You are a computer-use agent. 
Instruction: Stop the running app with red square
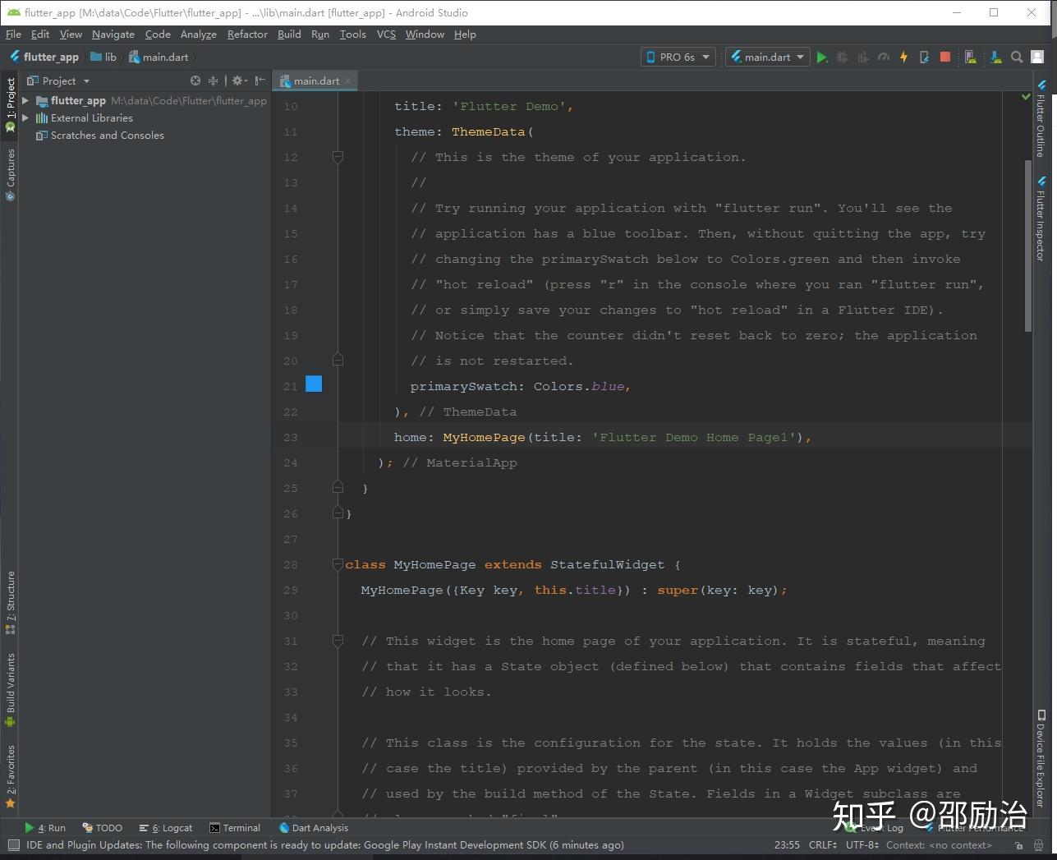tap(945, 57)
